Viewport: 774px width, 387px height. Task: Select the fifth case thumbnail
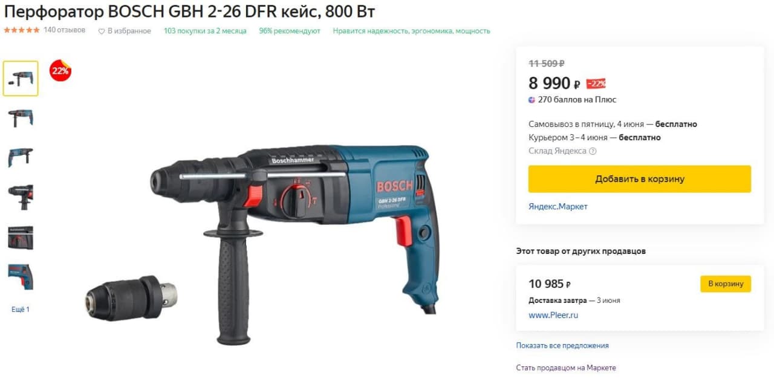[x=21, y=238]
